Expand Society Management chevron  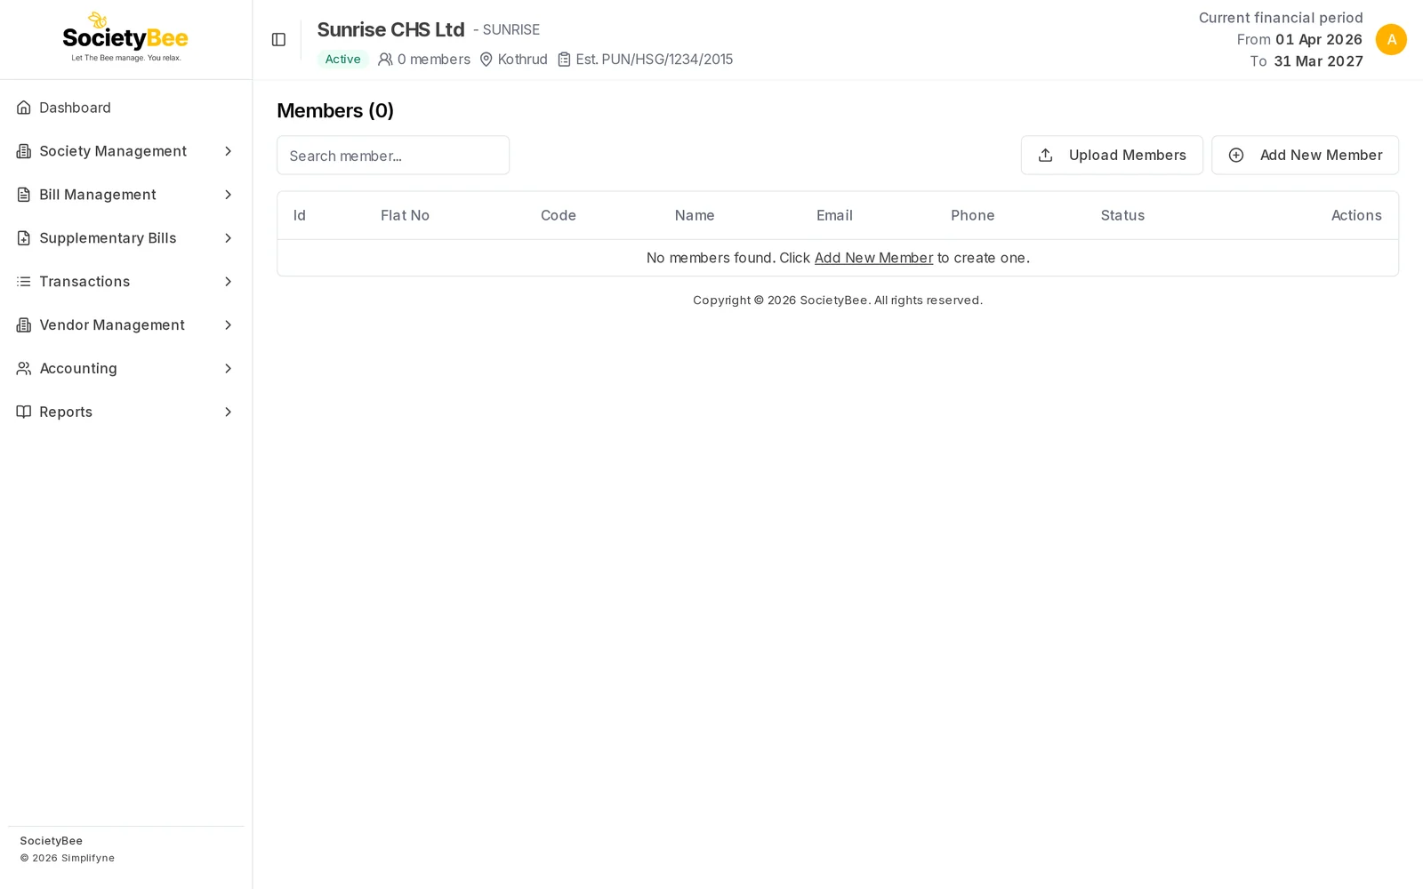click(228, 151)
